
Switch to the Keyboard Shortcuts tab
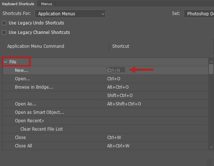pos(18,4)
